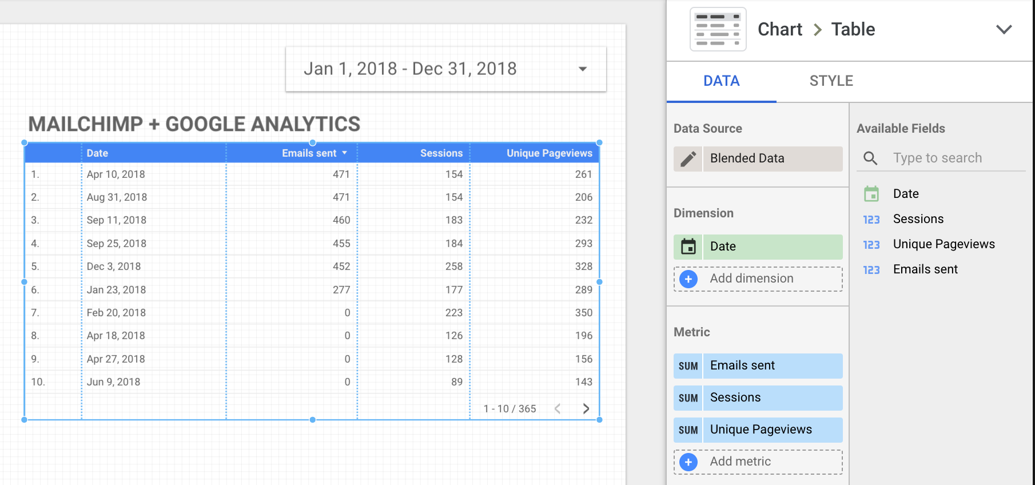This screenshot has width=1035, height=485.
Task: Click the plus icon for Add dimension
Action: coord(688,279)
